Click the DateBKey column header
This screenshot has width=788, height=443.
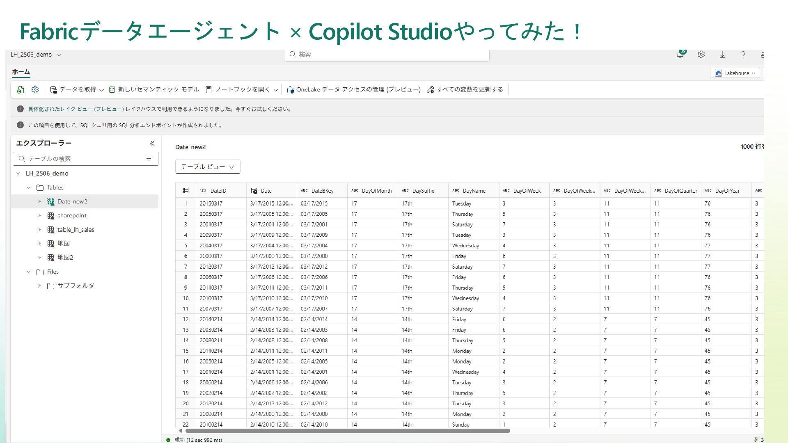tap(322, 191)
